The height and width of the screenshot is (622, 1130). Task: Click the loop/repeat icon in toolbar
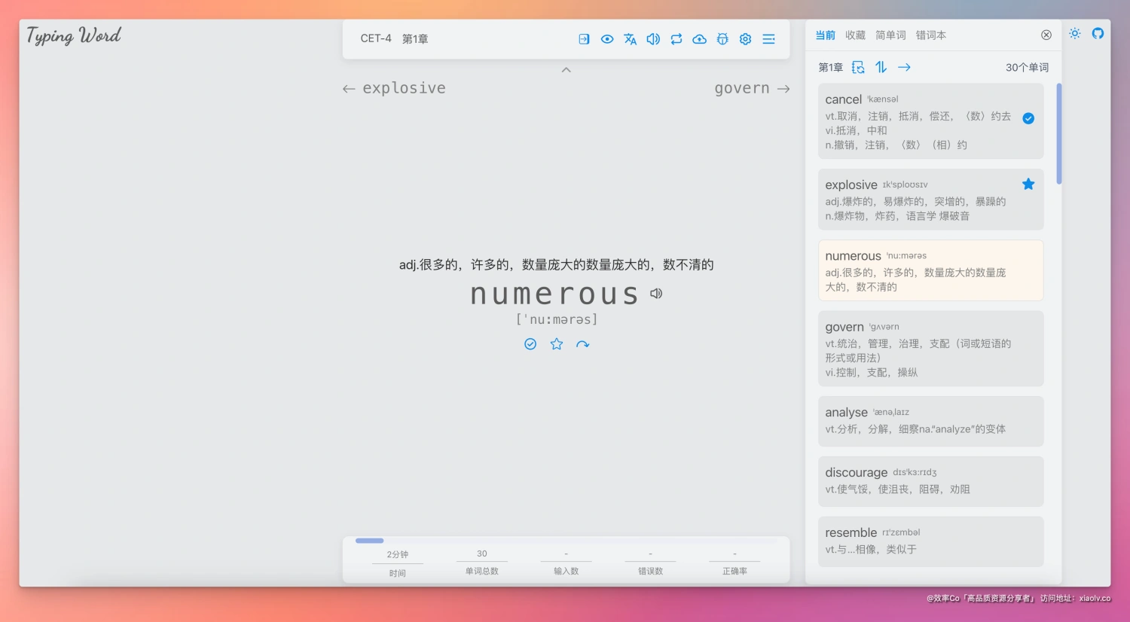676,39
